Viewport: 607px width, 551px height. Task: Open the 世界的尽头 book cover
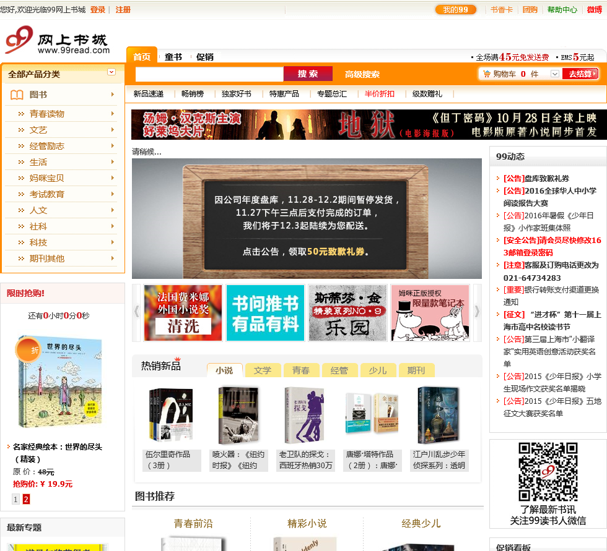pos(59,382)
